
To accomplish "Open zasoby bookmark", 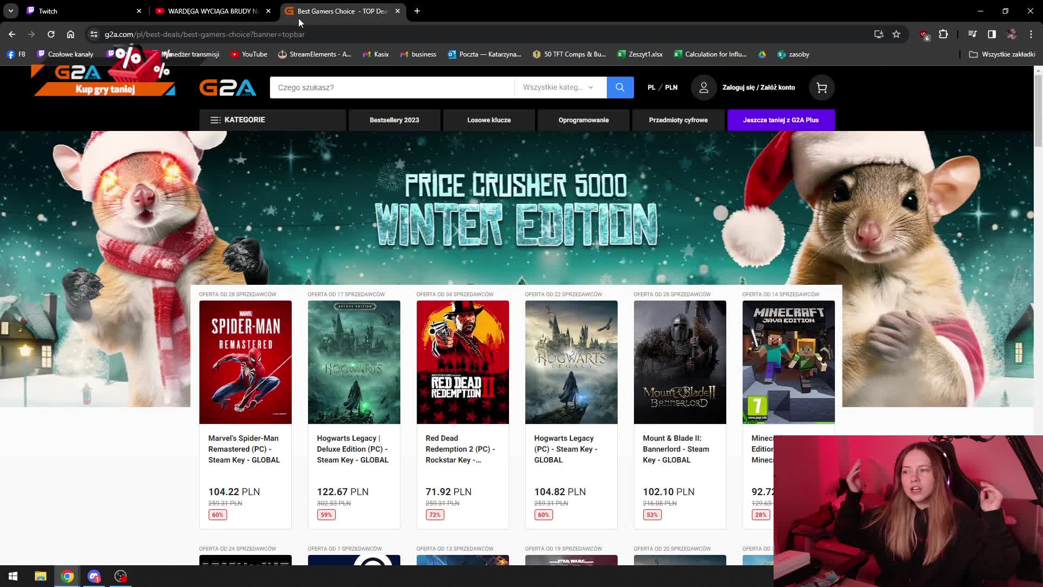I will pyautogui.click(x=794, y=54).
